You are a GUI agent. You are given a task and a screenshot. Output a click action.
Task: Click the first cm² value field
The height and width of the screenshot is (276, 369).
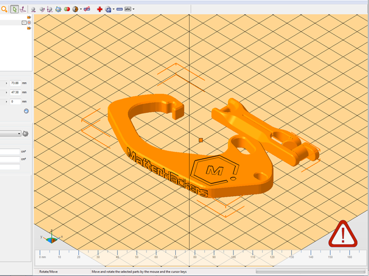(10, 152)
